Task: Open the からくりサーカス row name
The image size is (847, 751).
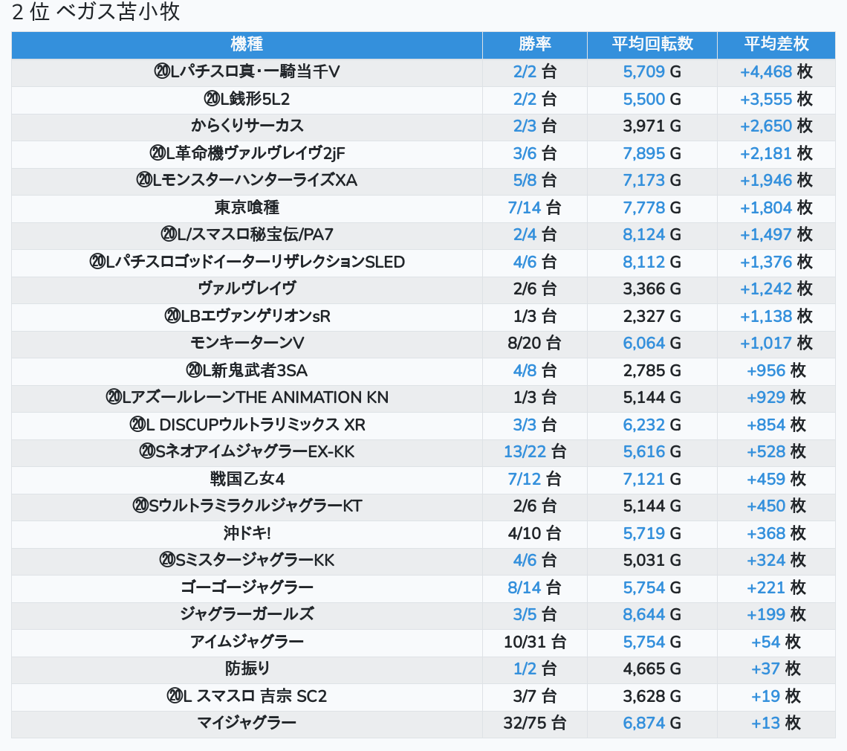Action: coord(247,126)
